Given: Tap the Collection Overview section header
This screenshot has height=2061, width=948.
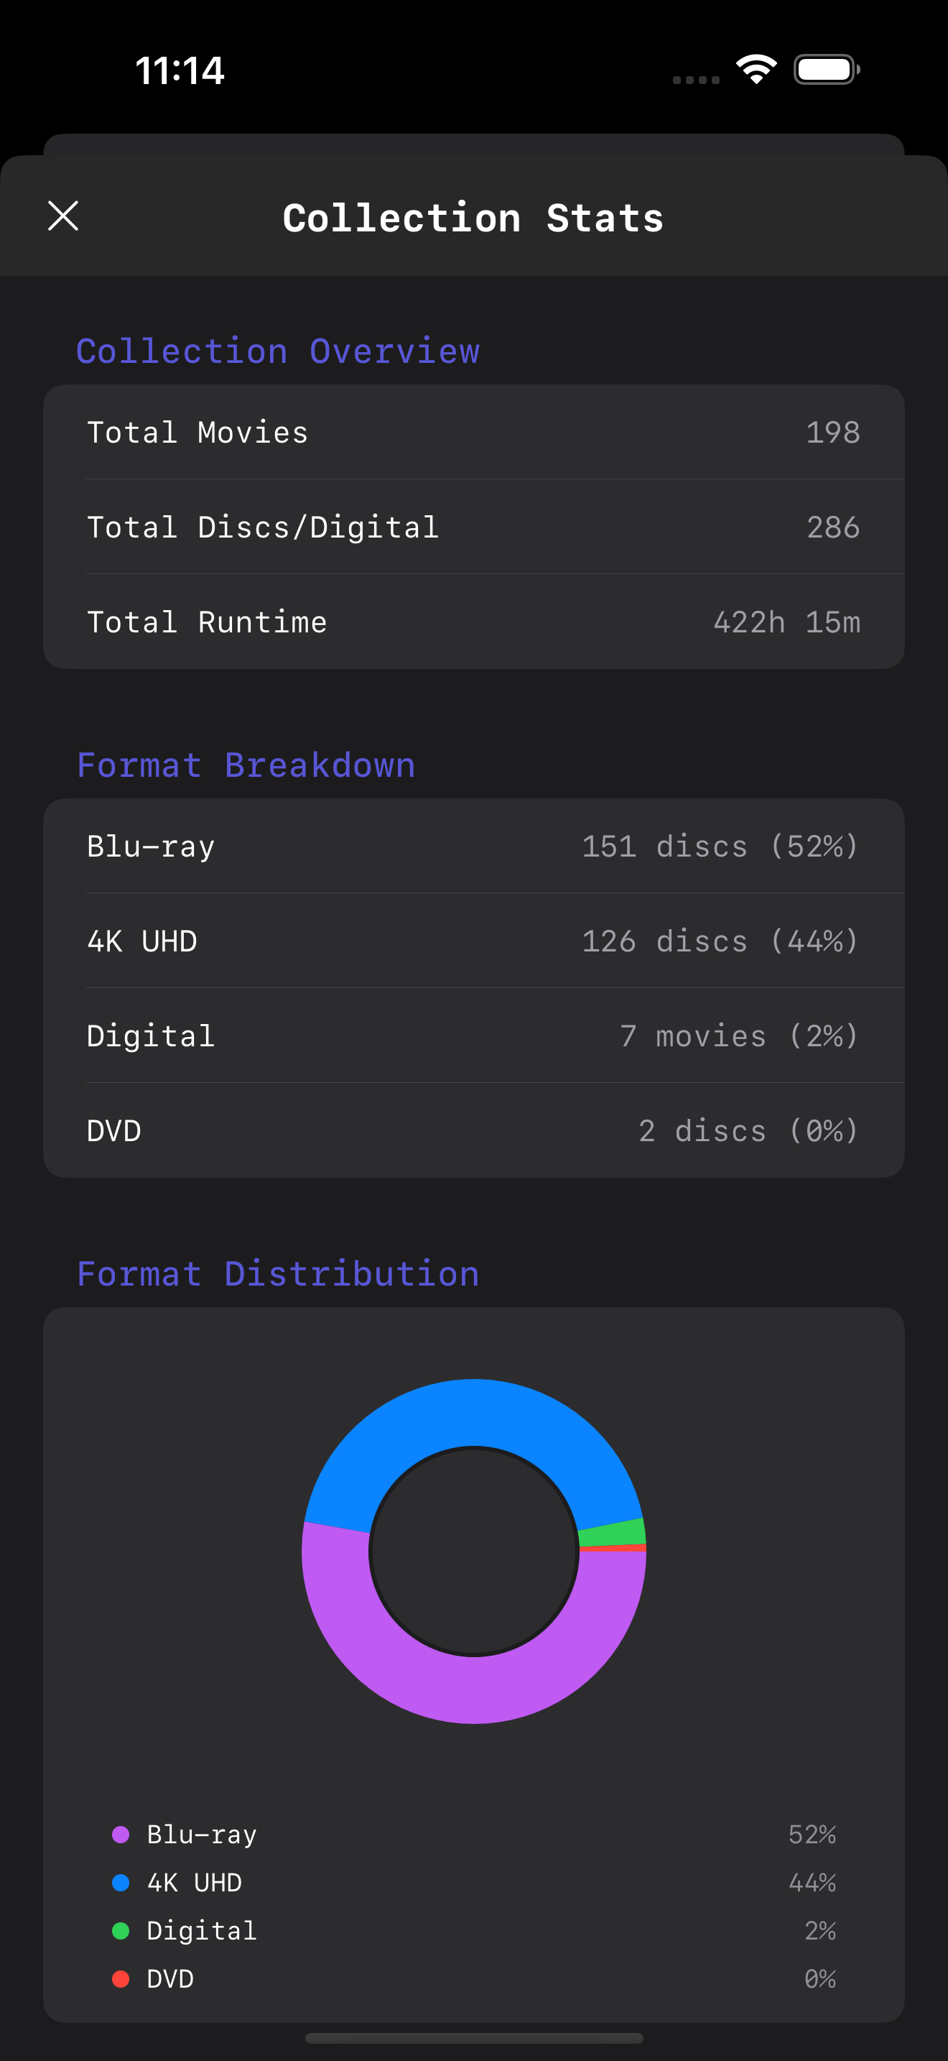Looking at the screenshot, I should 278,351.
